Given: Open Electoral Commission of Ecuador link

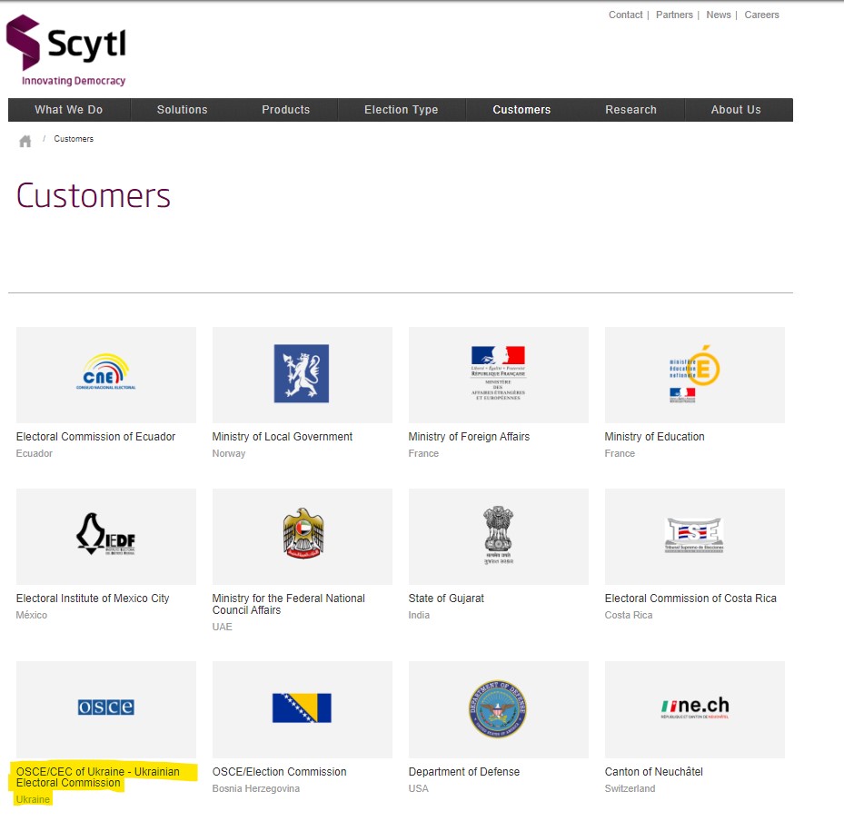Looking at the screenshot, I should (95, 437).
